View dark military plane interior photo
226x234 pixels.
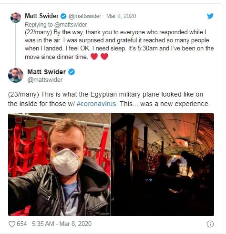(x=163, y=165)
